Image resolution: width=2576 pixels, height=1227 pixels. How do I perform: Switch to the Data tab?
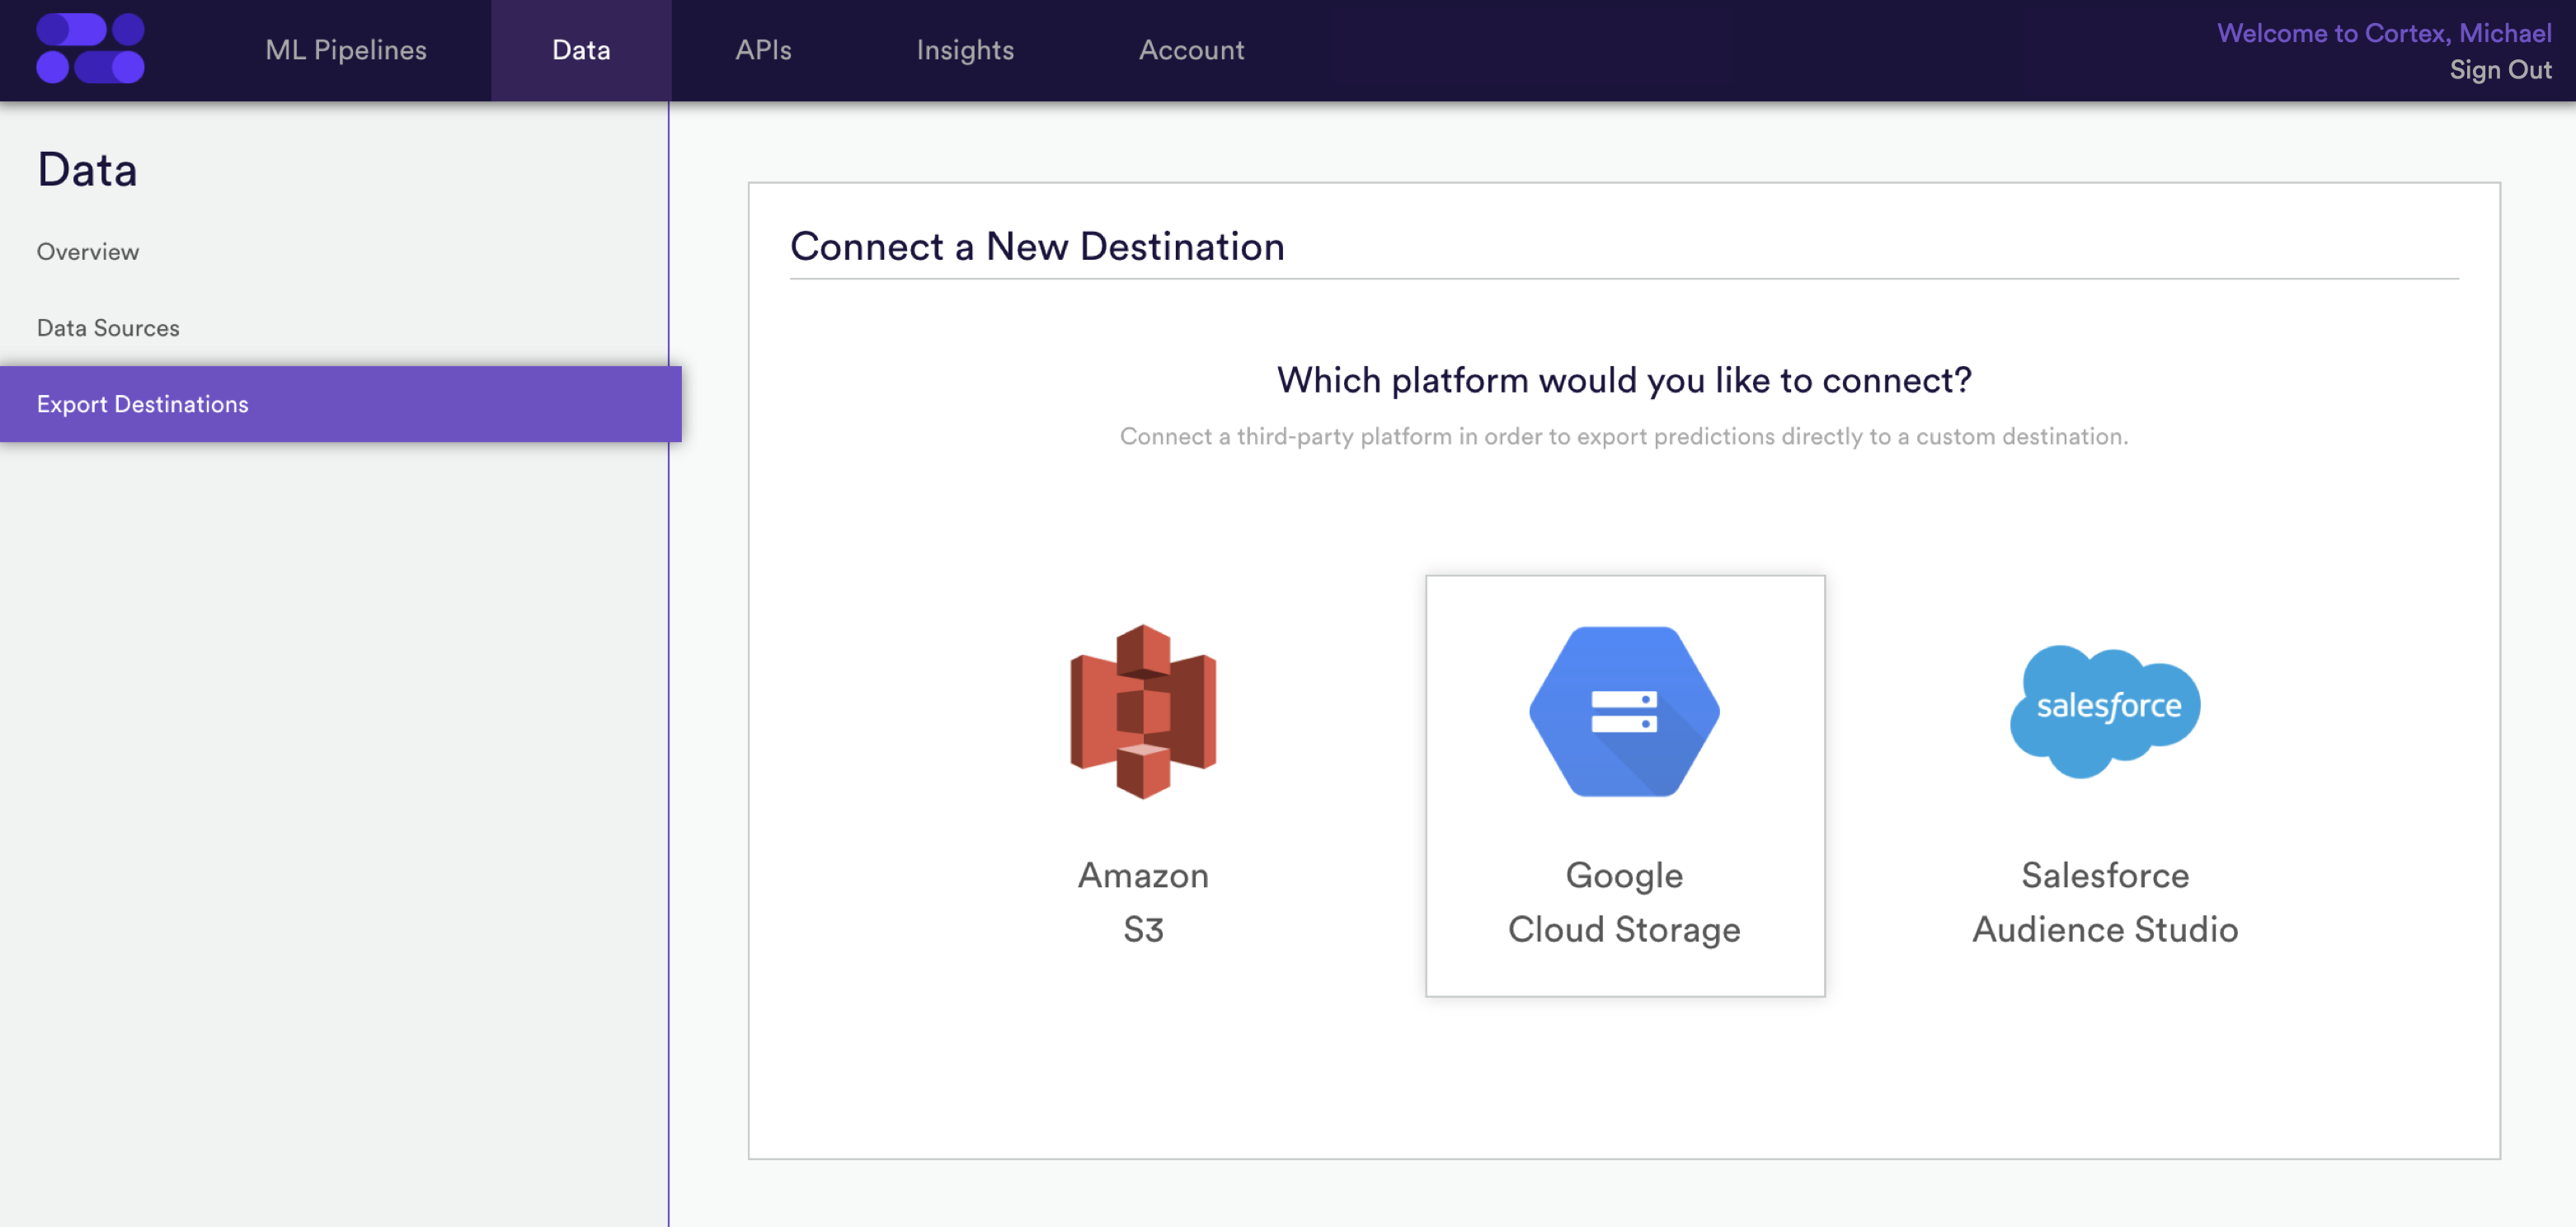click(581, 50)
